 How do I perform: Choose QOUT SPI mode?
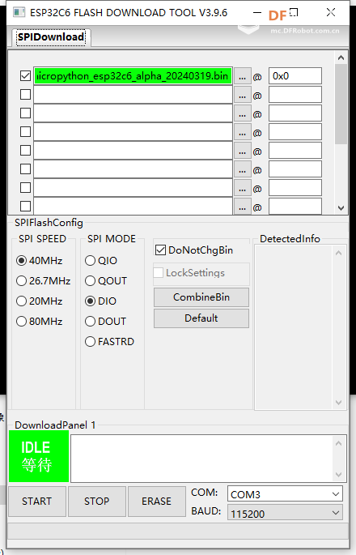[x=106, y=280]
